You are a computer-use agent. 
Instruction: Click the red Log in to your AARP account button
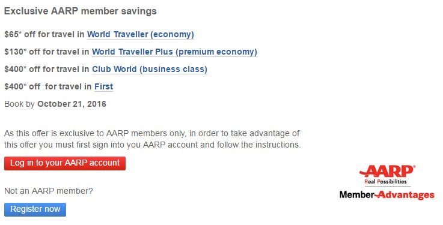(65, 163)
